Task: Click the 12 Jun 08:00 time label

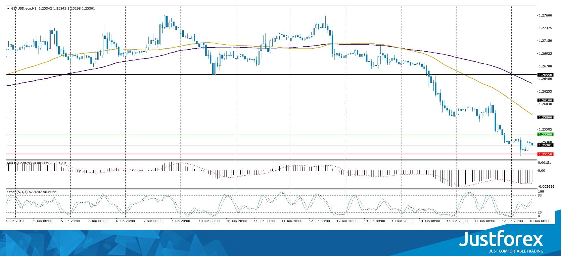Action: click(319, 221)
